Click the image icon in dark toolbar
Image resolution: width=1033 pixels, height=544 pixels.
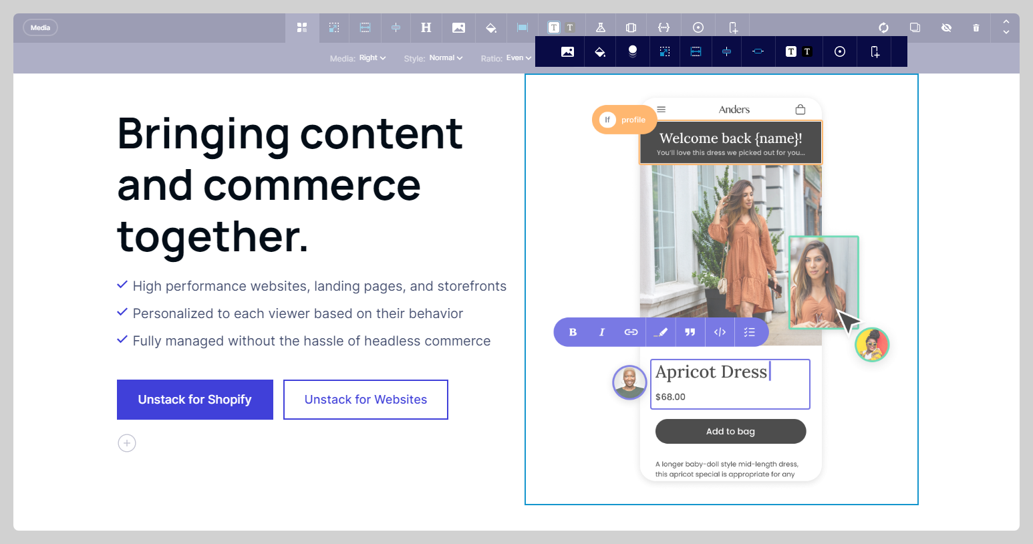click(x=567, y=51)
